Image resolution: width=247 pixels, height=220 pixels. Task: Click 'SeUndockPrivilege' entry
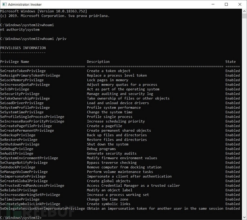tap(18, 167)
